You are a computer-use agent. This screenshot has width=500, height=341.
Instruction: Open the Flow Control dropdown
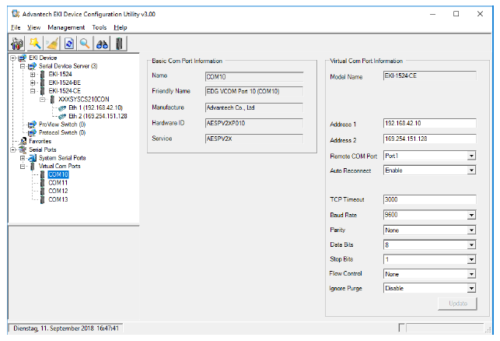[471, 274]
